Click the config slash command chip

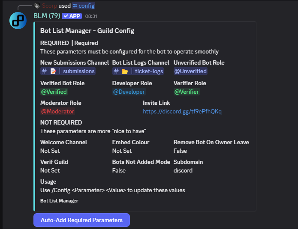coord(84,6)
